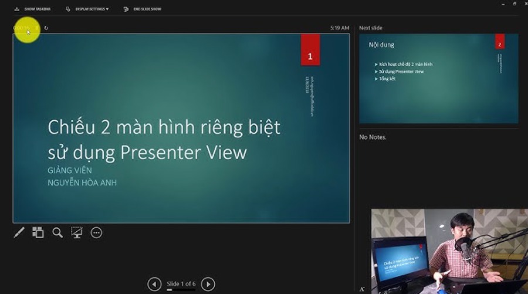
Task: Open the See All Slides grid view
Action: [38, 232]
